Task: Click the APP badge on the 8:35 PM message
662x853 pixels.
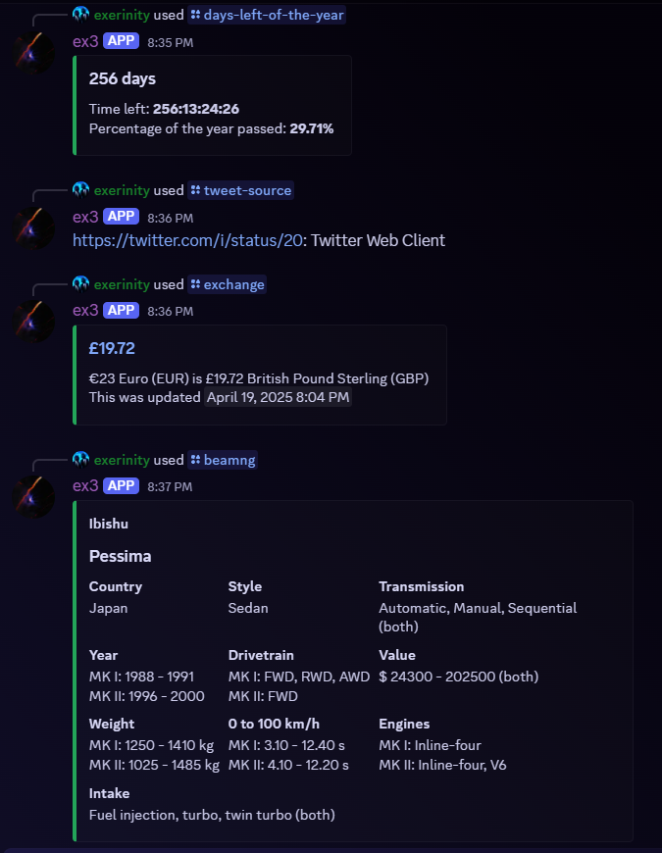Action: tap(121, 41)
